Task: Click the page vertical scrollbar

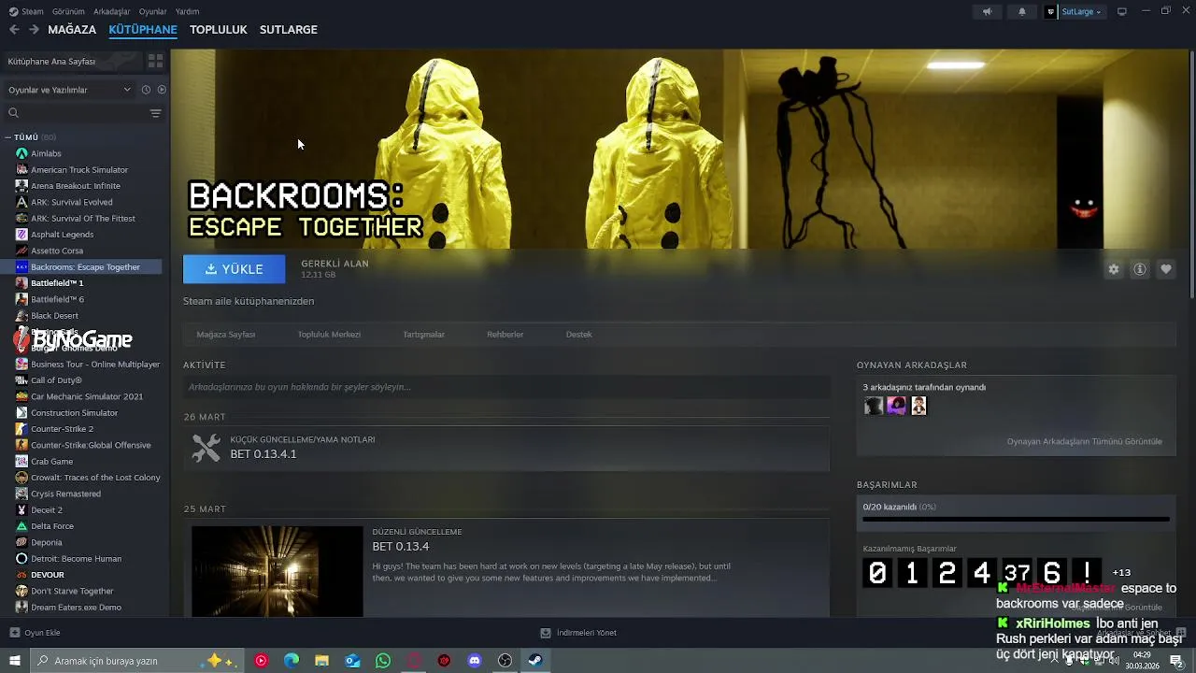Action: (x=1191, y=176)
